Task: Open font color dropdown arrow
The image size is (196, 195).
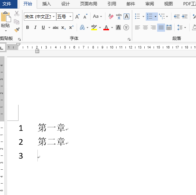Action: (x=112, y=27)
